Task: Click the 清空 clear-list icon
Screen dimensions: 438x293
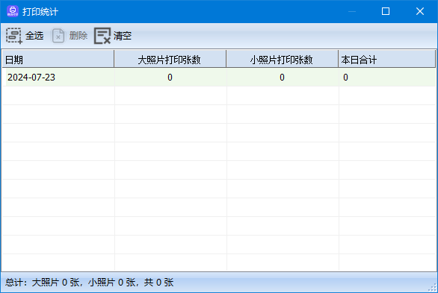Action: pyautogui.click(x=102, y=36)
